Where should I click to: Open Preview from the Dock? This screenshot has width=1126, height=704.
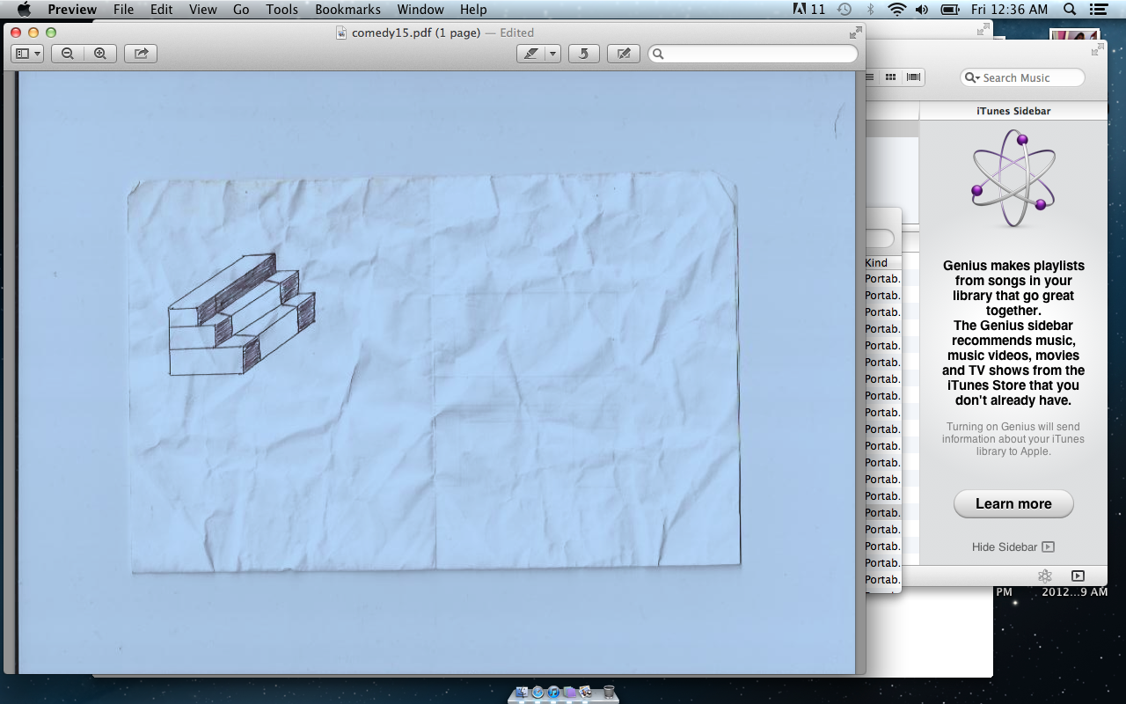pyautogui.click(x=585, y=692)
